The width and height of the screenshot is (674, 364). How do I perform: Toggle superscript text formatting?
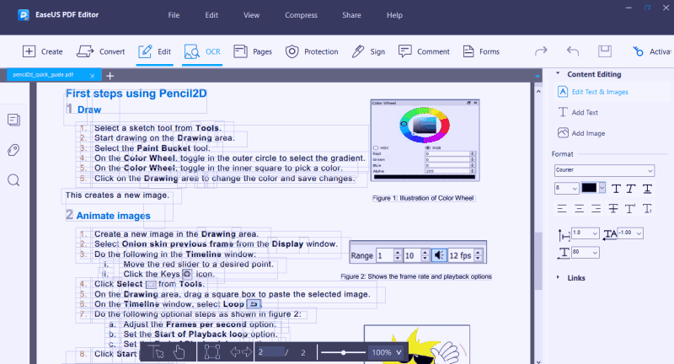(630, 209)
